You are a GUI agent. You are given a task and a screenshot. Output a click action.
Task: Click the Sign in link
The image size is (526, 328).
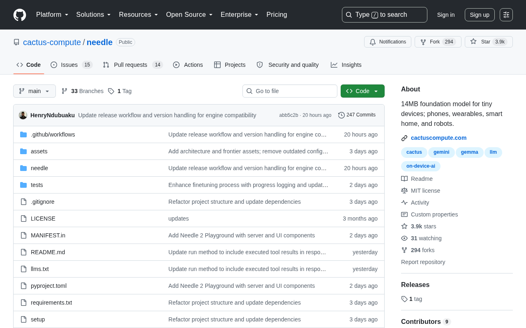click(x=446, y=15)
